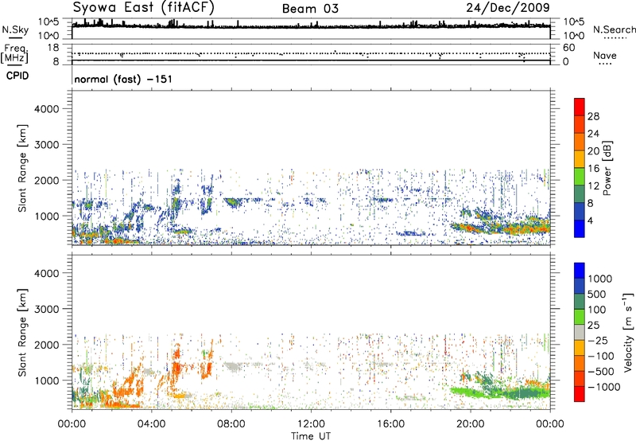Pick the gray segment of velocity color bar
This screenshot has width=636, height=441.
tap(580, 332)
